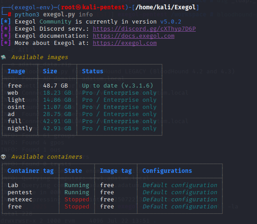Click the Image tag column header
The width and height of the screenshot is (257, 224).
tap(116, 171)
